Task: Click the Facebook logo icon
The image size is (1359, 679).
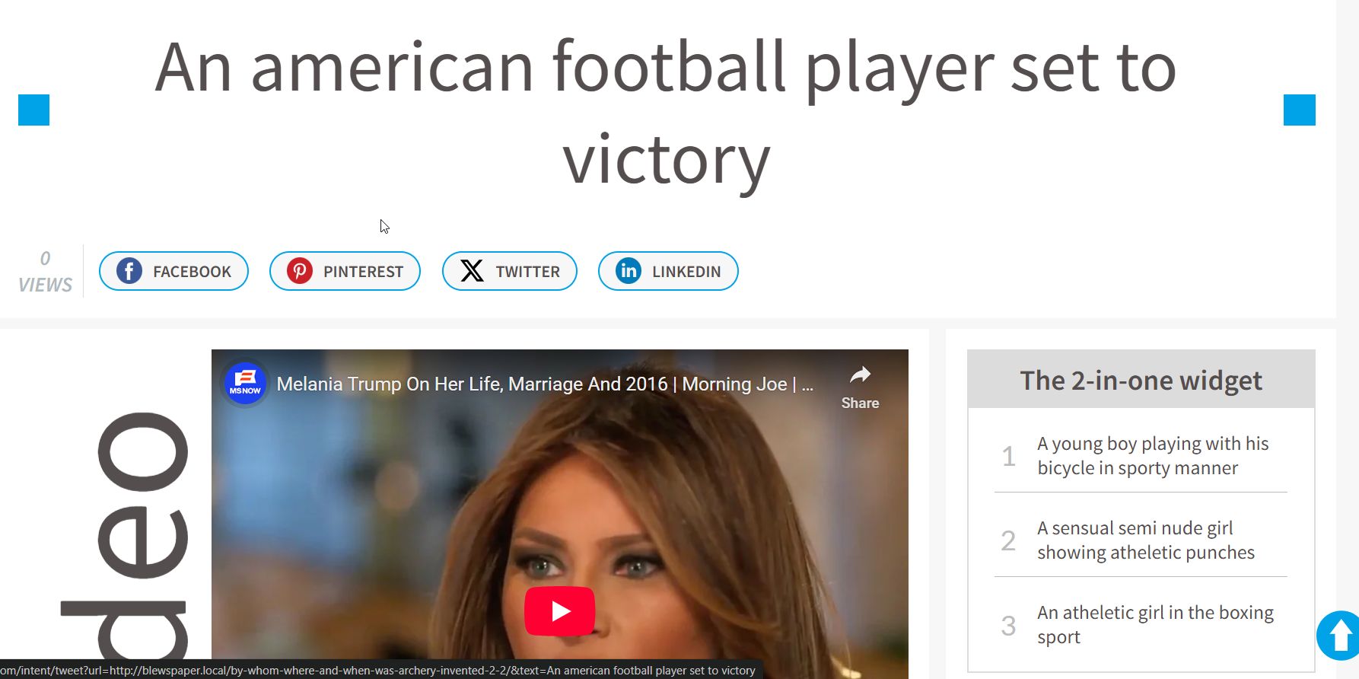Action: (129, 271)
